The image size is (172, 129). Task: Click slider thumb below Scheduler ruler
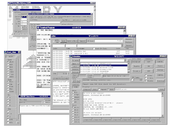pos(149,122)
